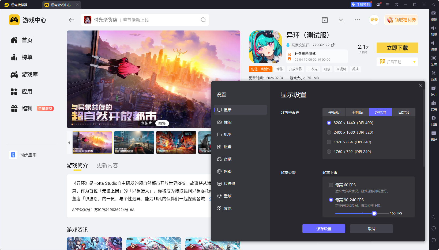The width and height of the screenshot is (439, 250).
Task: Open the download manager icon
Action: [341, 20]
